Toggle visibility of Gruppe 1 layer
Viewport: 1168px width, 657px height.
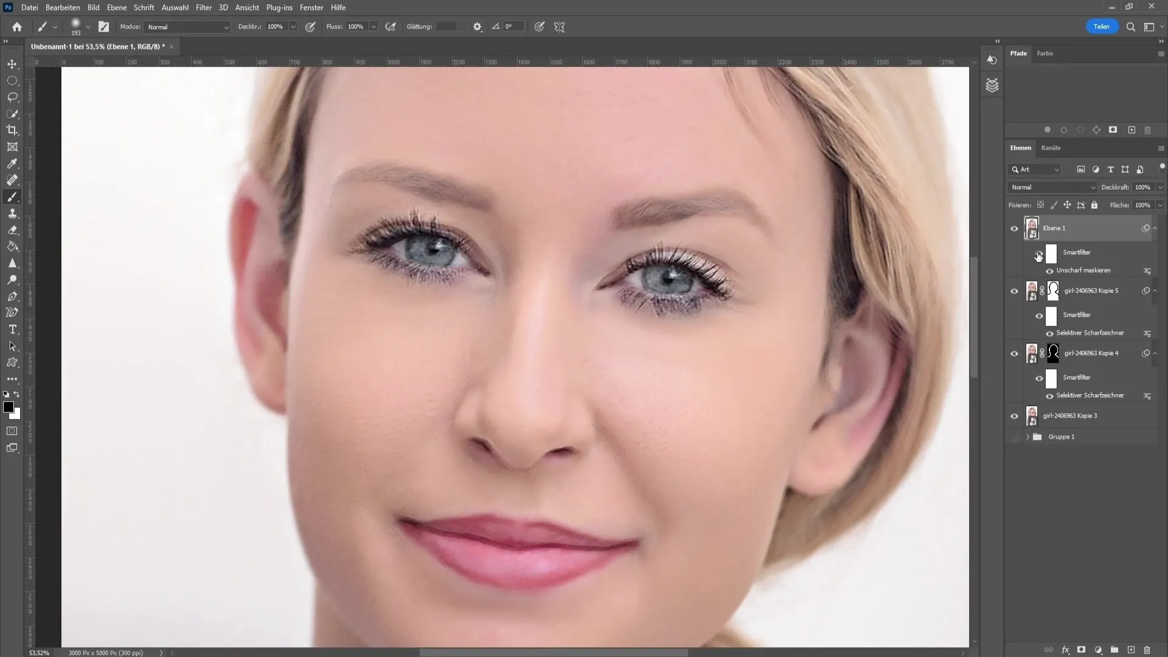pos(1014,436)
